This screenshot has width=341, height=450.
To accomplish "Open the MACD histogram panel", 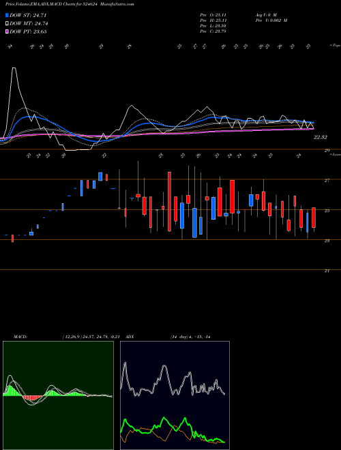I will [58, 395].
